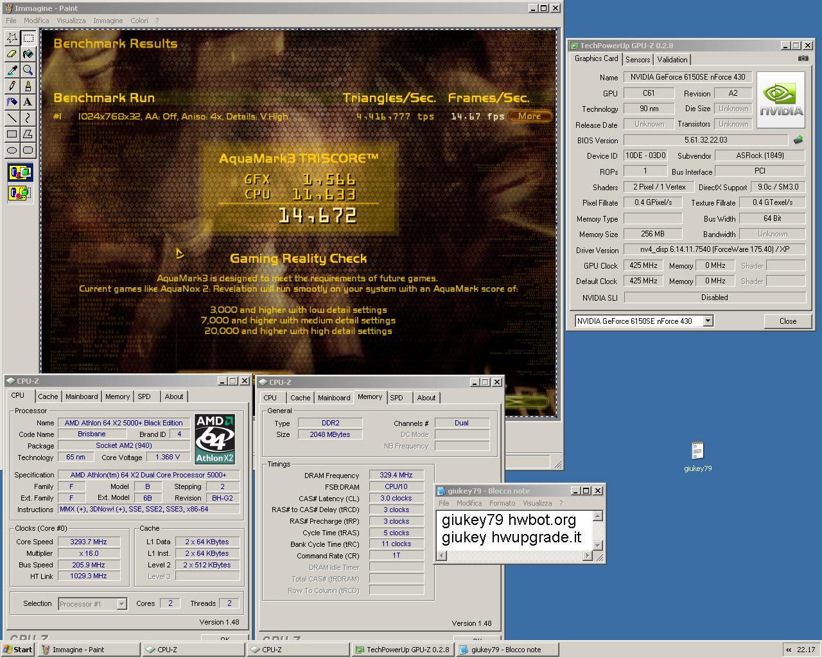The height and width of the screenshot is (658, 822).
Task: Open the GPU-Z title bar icon menu
Action: [x=573, y=46]
